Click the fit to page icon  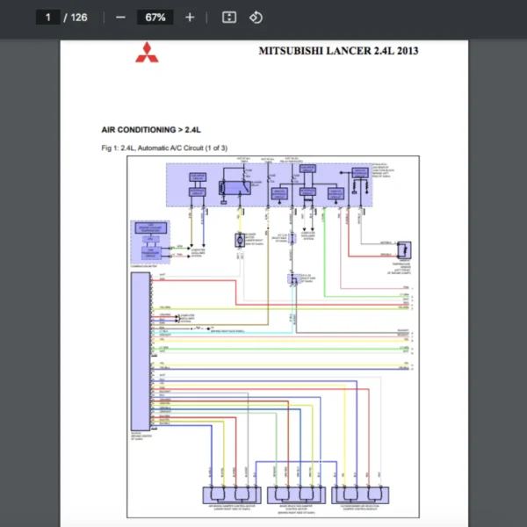[x=228, y=18]
